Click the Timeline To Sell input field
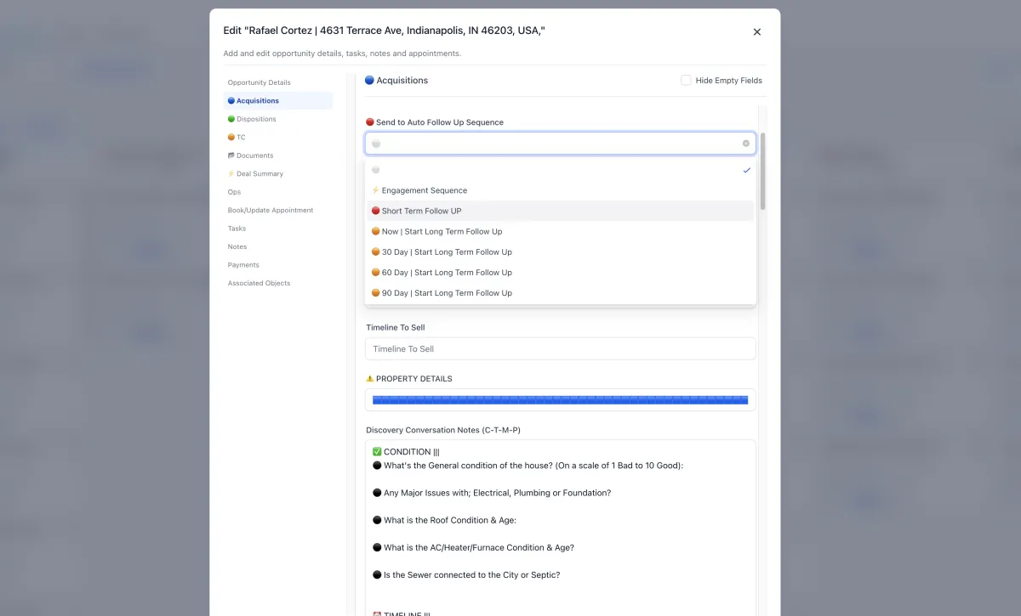This screenshot has height=616, width=1021. click(x=560, y=349)
